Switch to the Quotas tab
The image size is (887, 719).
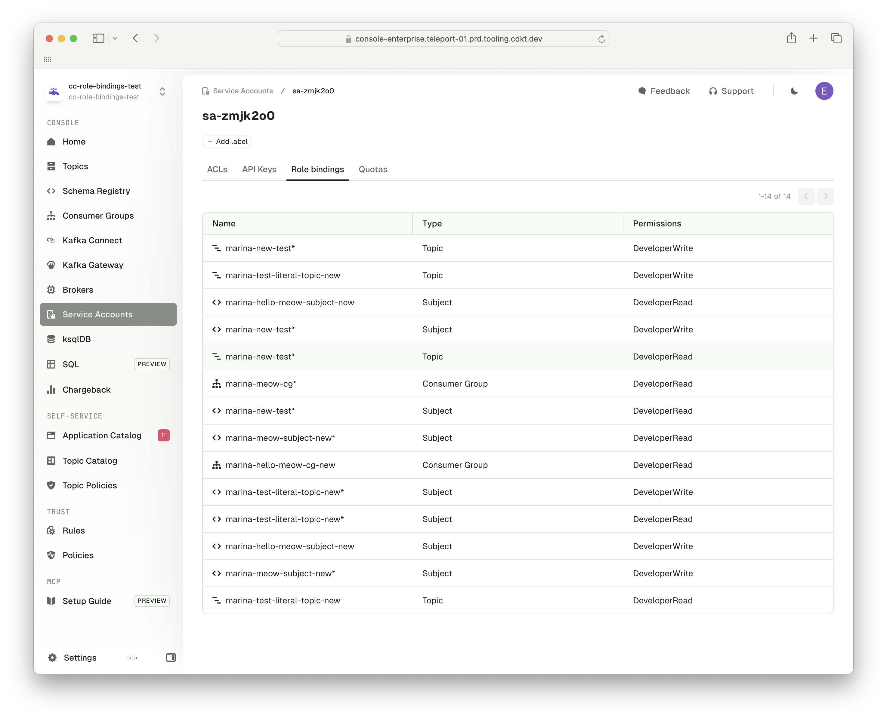point(372,170)
